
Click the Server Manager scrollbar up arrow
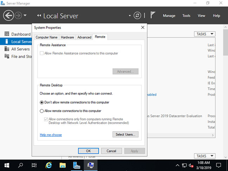click(x=226, y=27)
